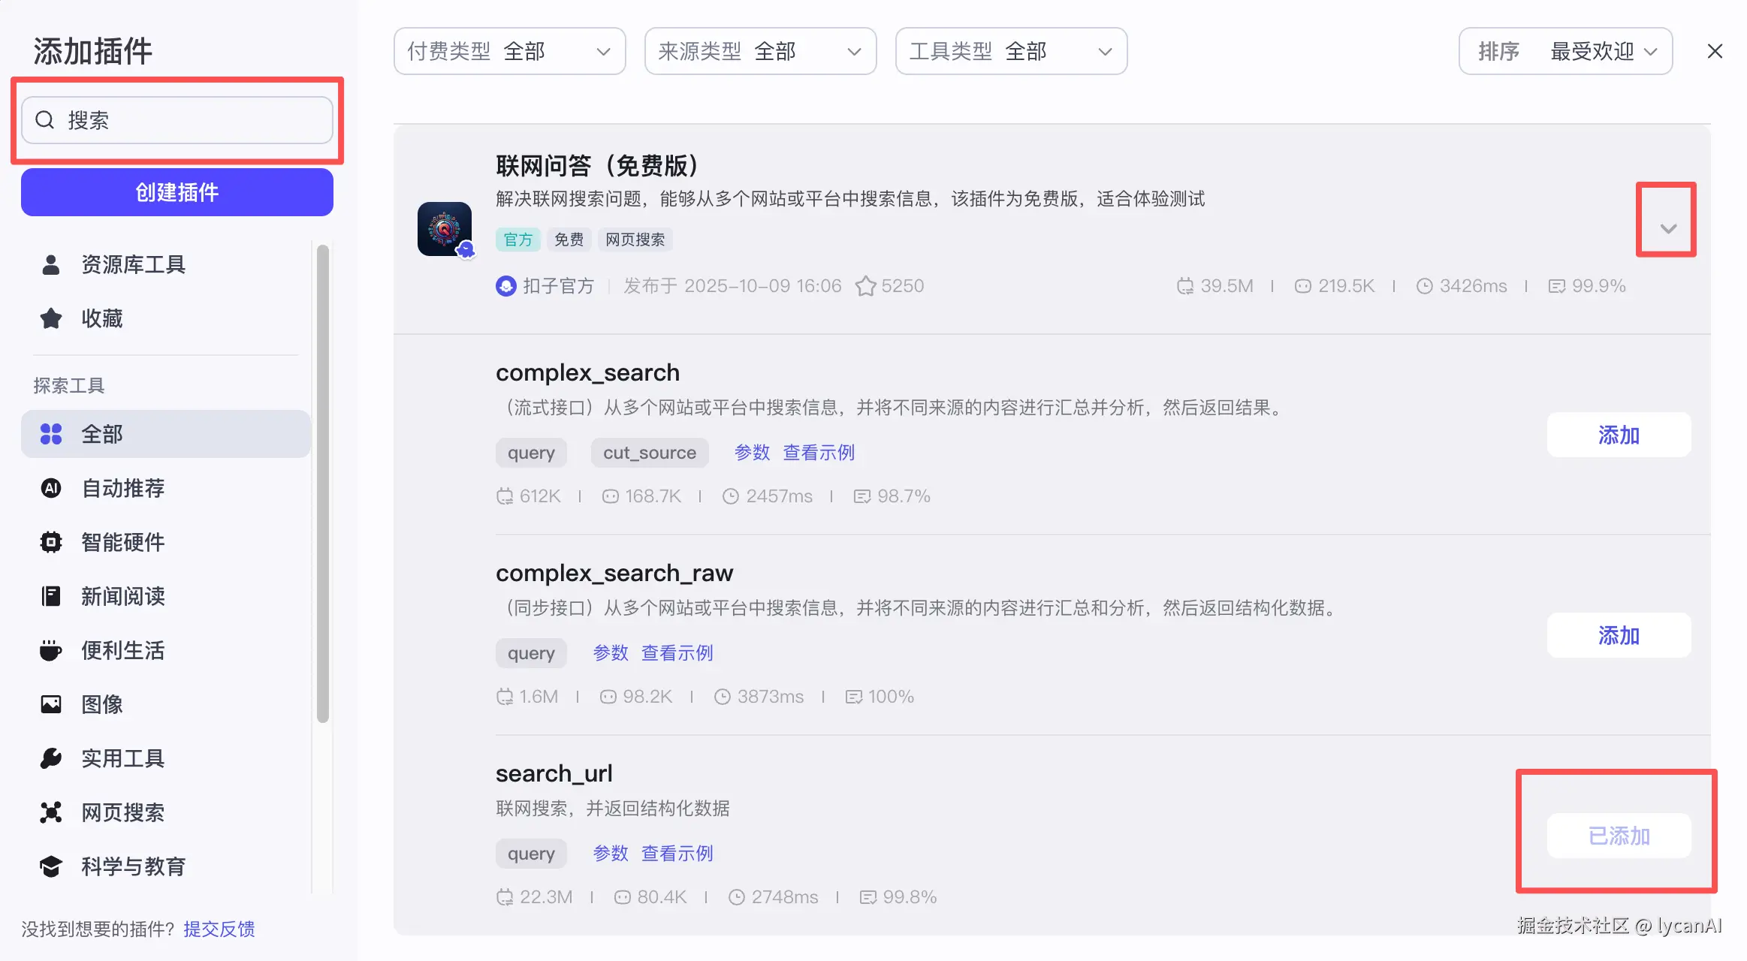Screen dimensions: 1747x961
Task: Select the 实用工具 category
Action: click(x=122, y=758)
